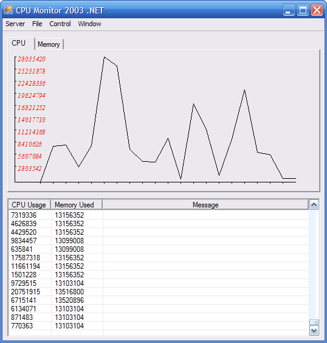Select the row with CPU usage 635841
327x343 pixels.
pos(159,249)
